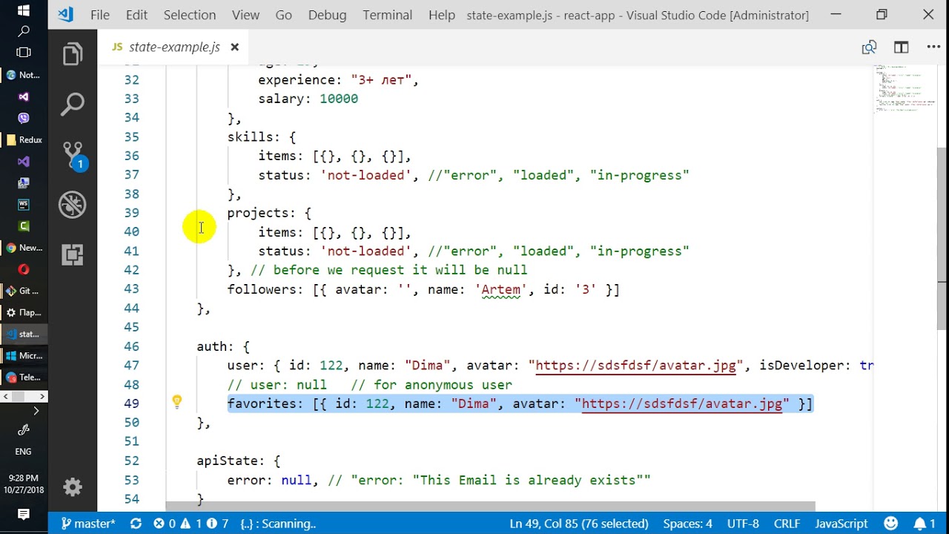Open the Terminal menu
The image size is (949, 534).
387,15
